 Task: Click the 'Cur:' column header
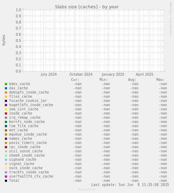pos(75,80)
